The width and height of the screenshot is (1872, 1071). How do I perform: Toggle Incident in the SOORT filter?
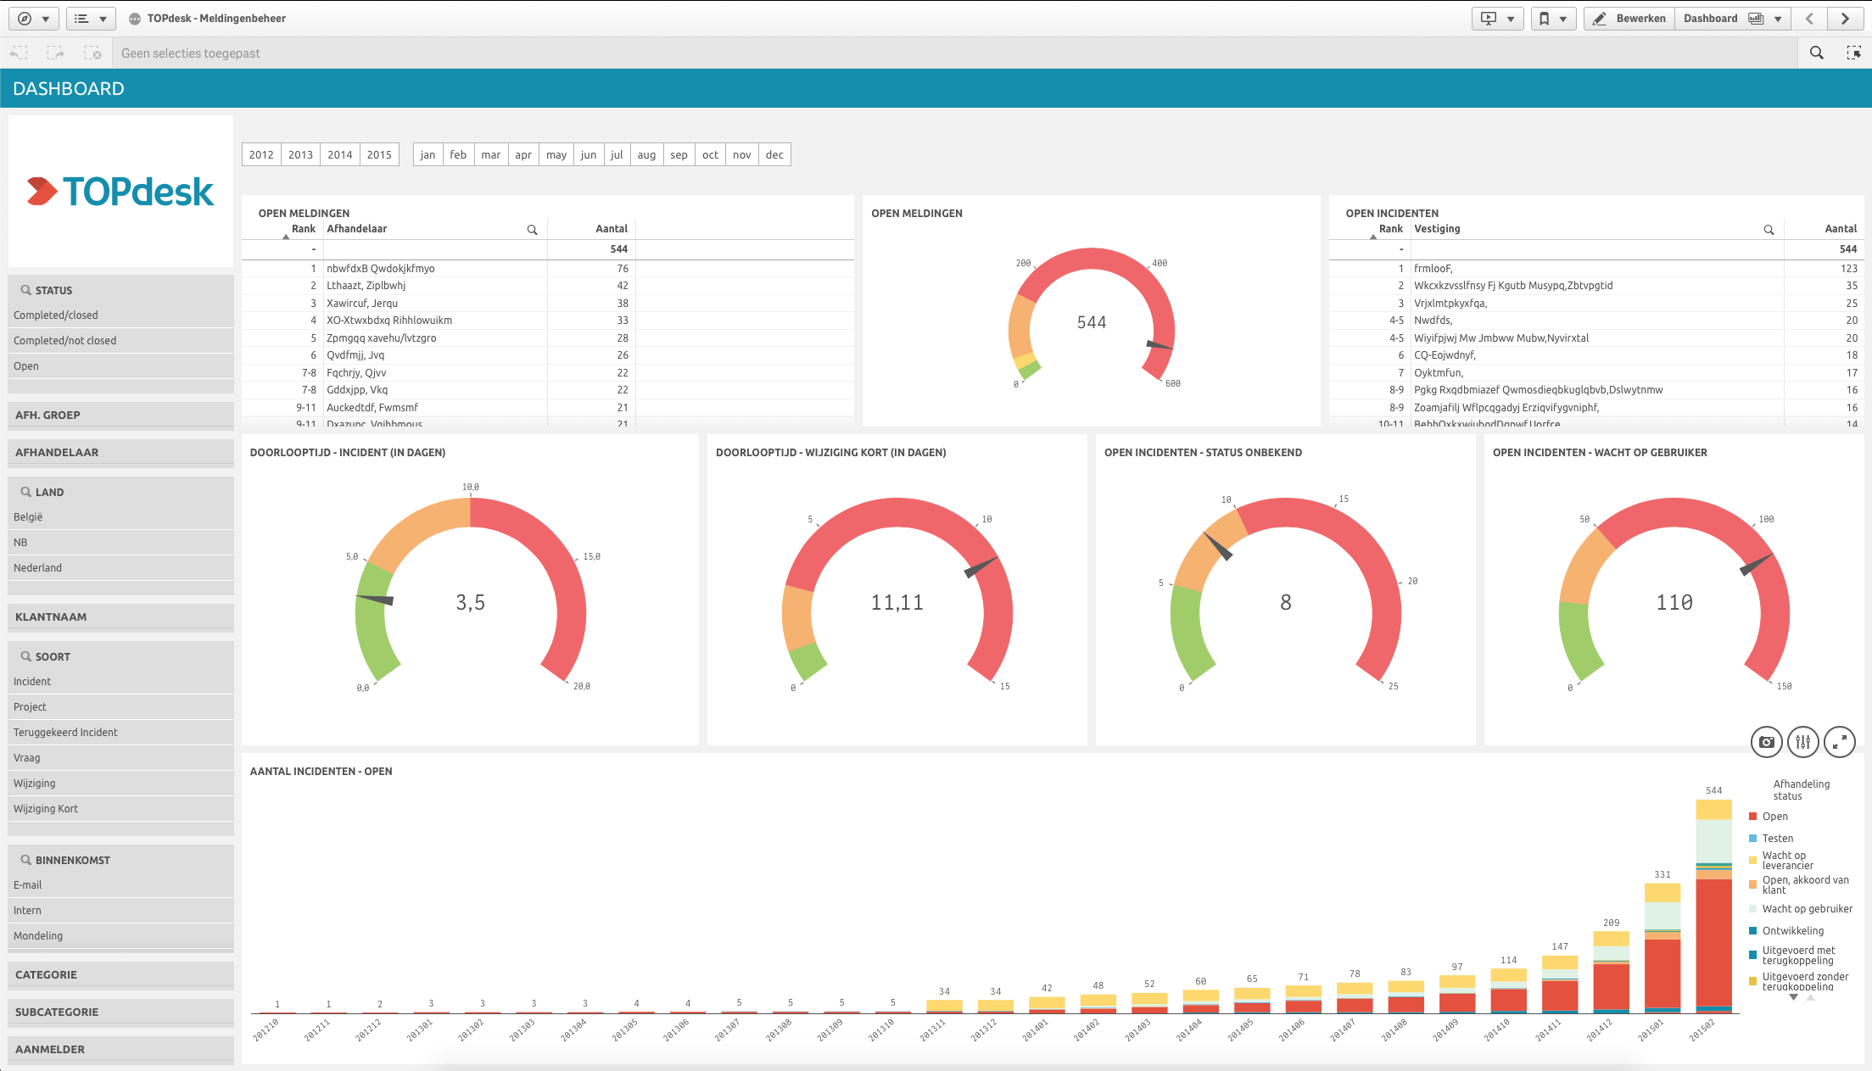coord(120,682)
